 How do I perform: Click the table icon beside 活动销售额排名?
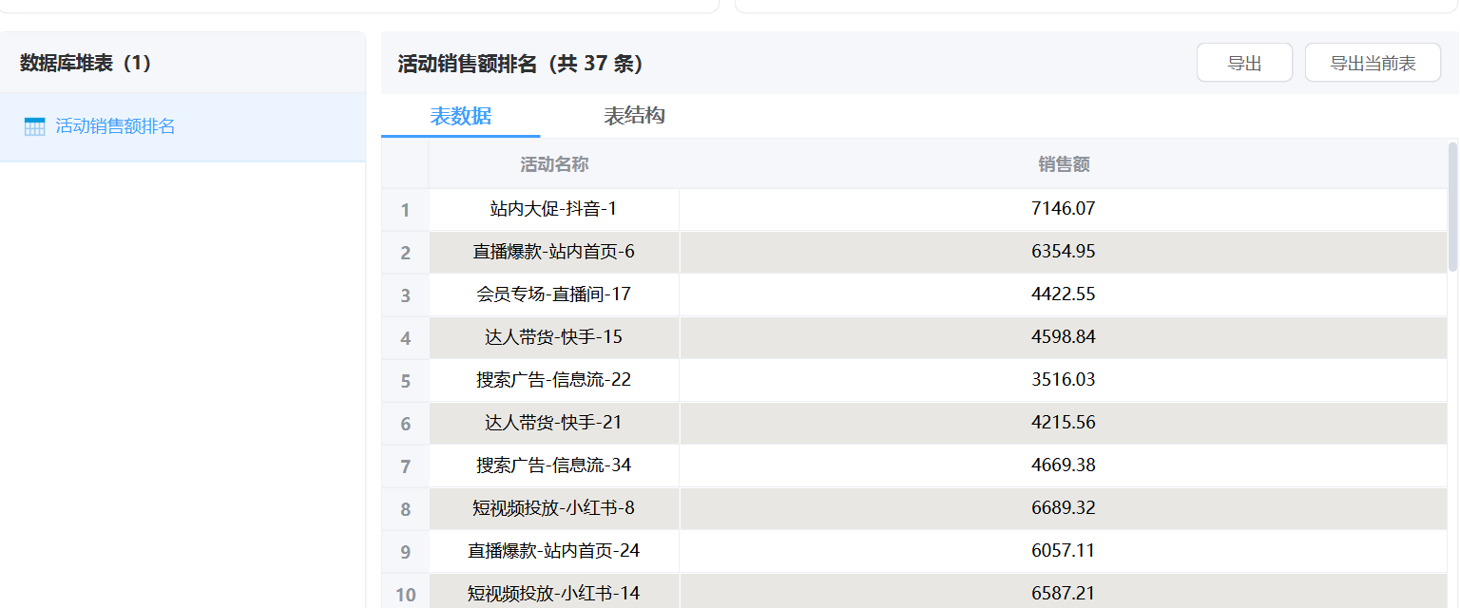(34, 127)
